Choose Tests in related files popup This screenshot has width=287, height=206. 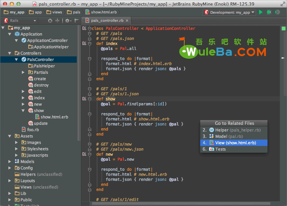234,149
